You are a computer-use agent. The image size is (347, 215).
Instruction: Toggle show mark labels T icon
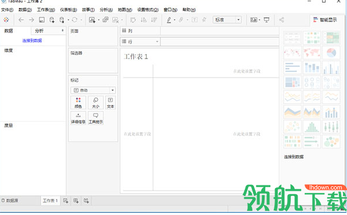(194, 20)
